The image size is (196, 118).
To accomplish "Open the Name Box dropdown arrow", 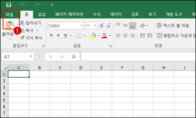I will (x=31, y=56).
